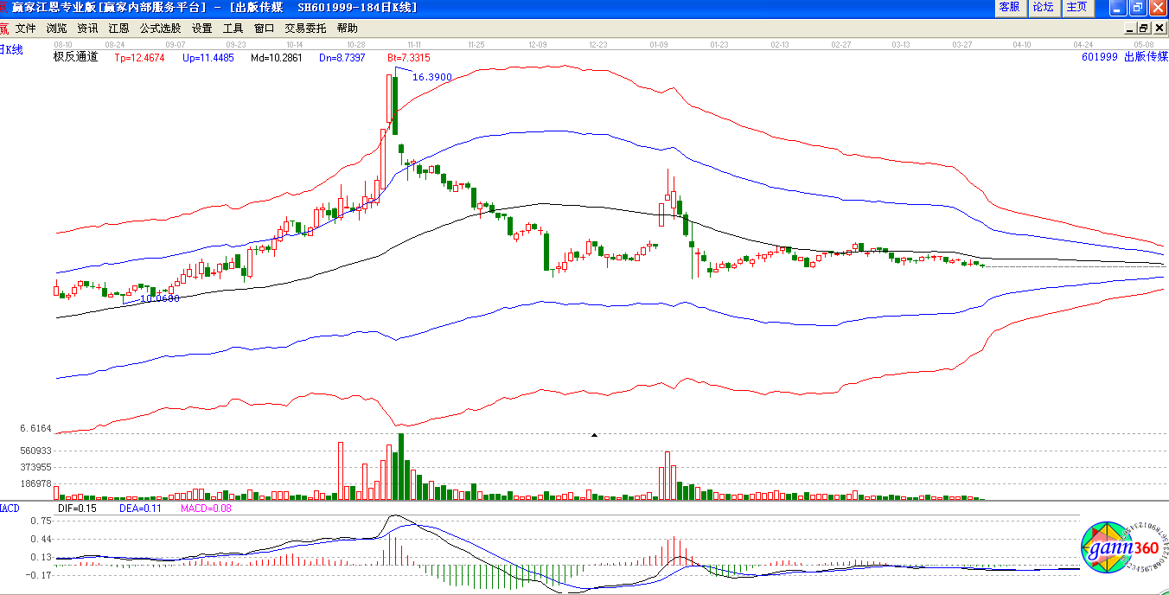Screen dimensions: 1169x595
Task: Click the small black triangle marker above volume
Action: (x=594, y=435)
